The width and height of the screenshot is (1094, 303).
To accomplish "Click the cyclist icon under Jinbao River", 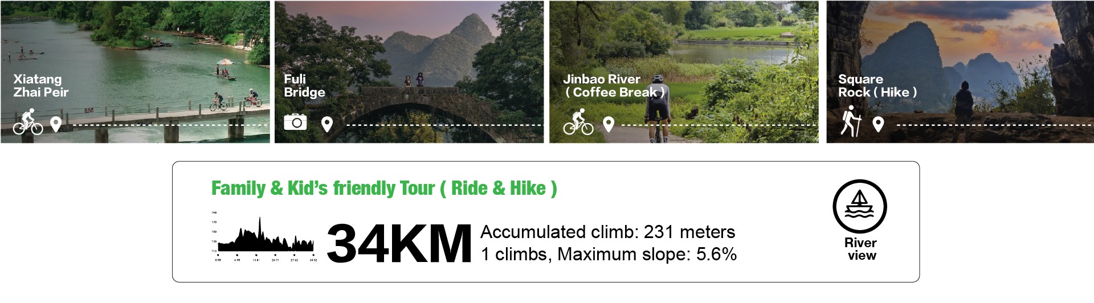I will pos(578,122).
